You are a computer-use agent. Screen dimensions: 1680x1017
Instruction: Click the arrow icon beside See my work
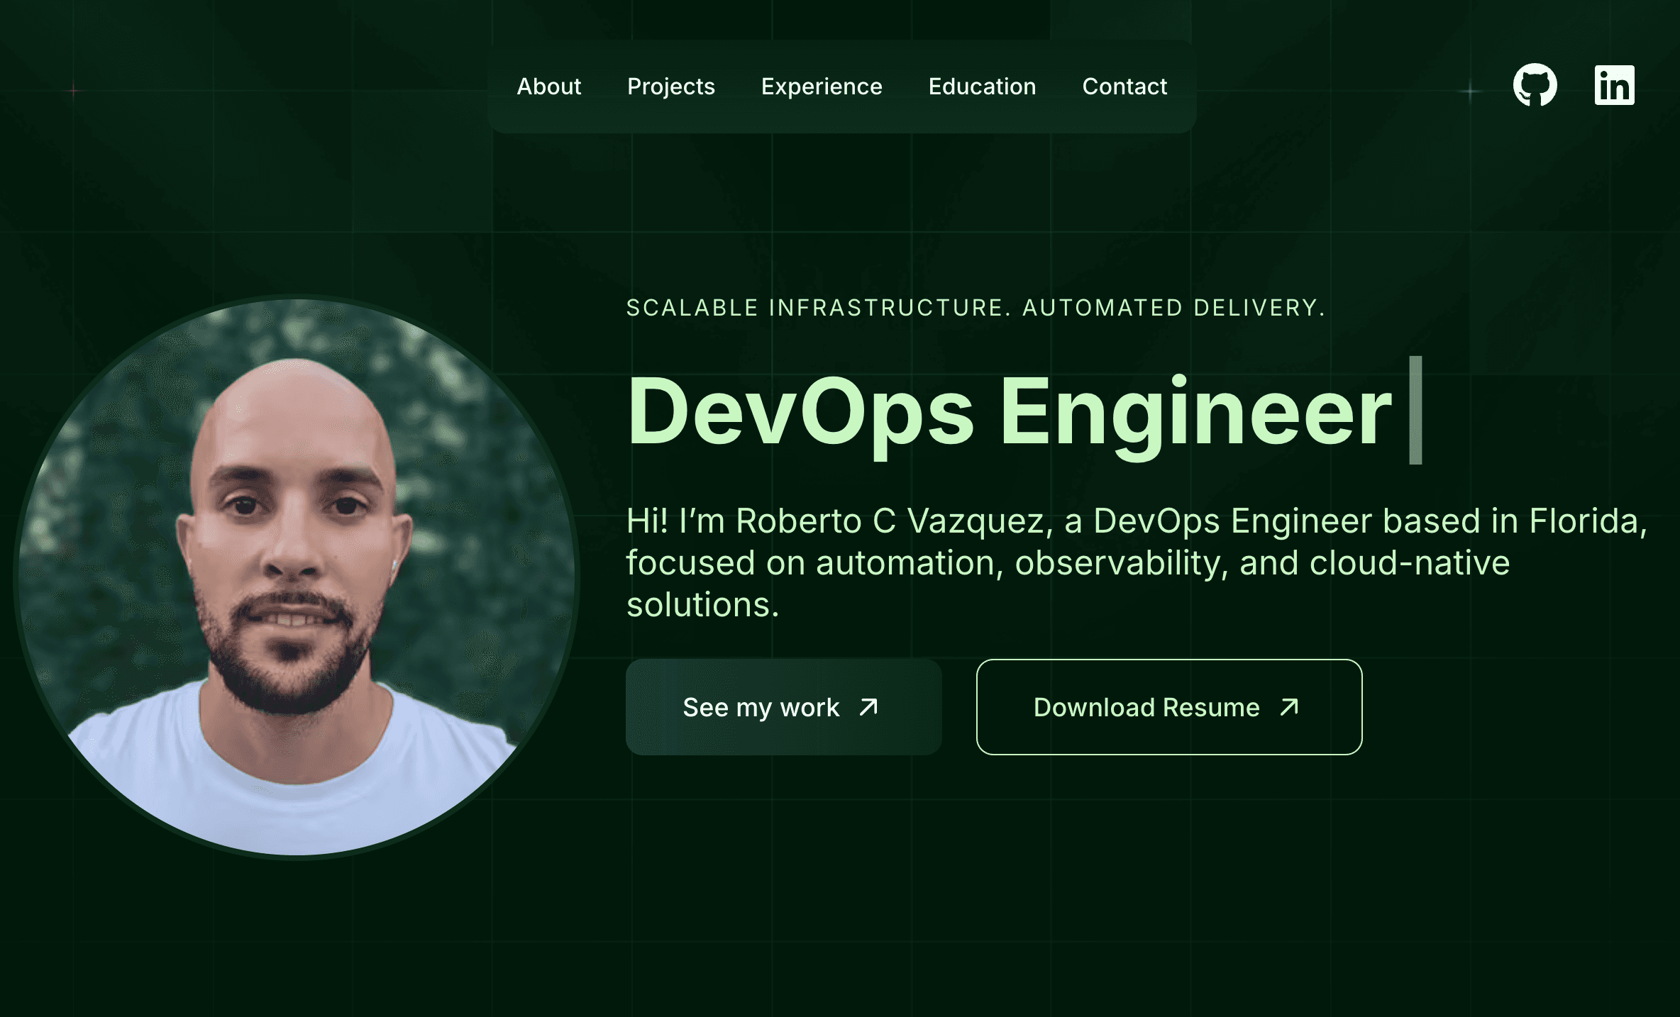[868, 707]
